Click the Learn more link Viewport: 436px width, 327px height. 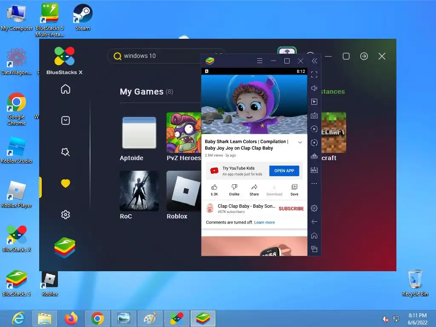[264, 222]
